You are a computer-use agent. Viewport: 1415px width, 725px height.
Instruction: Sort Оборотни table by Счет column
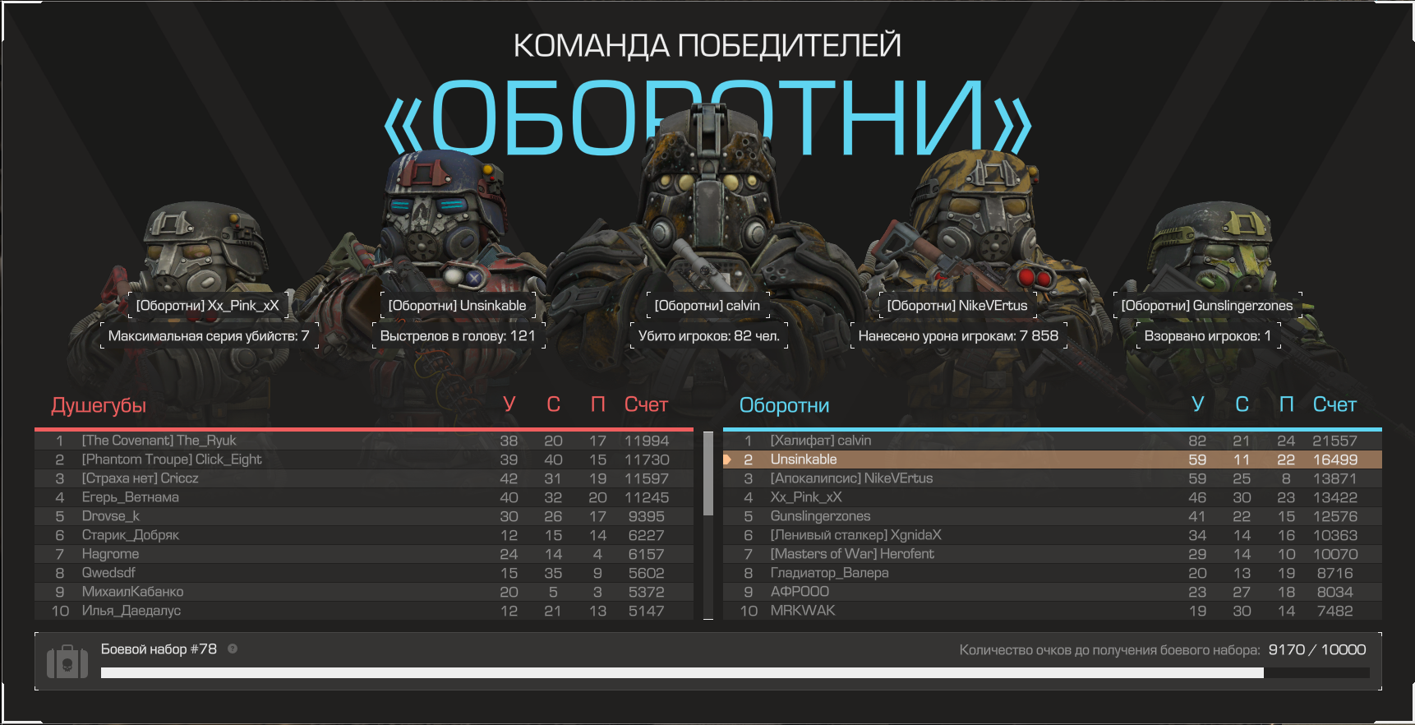point(1334,404)
